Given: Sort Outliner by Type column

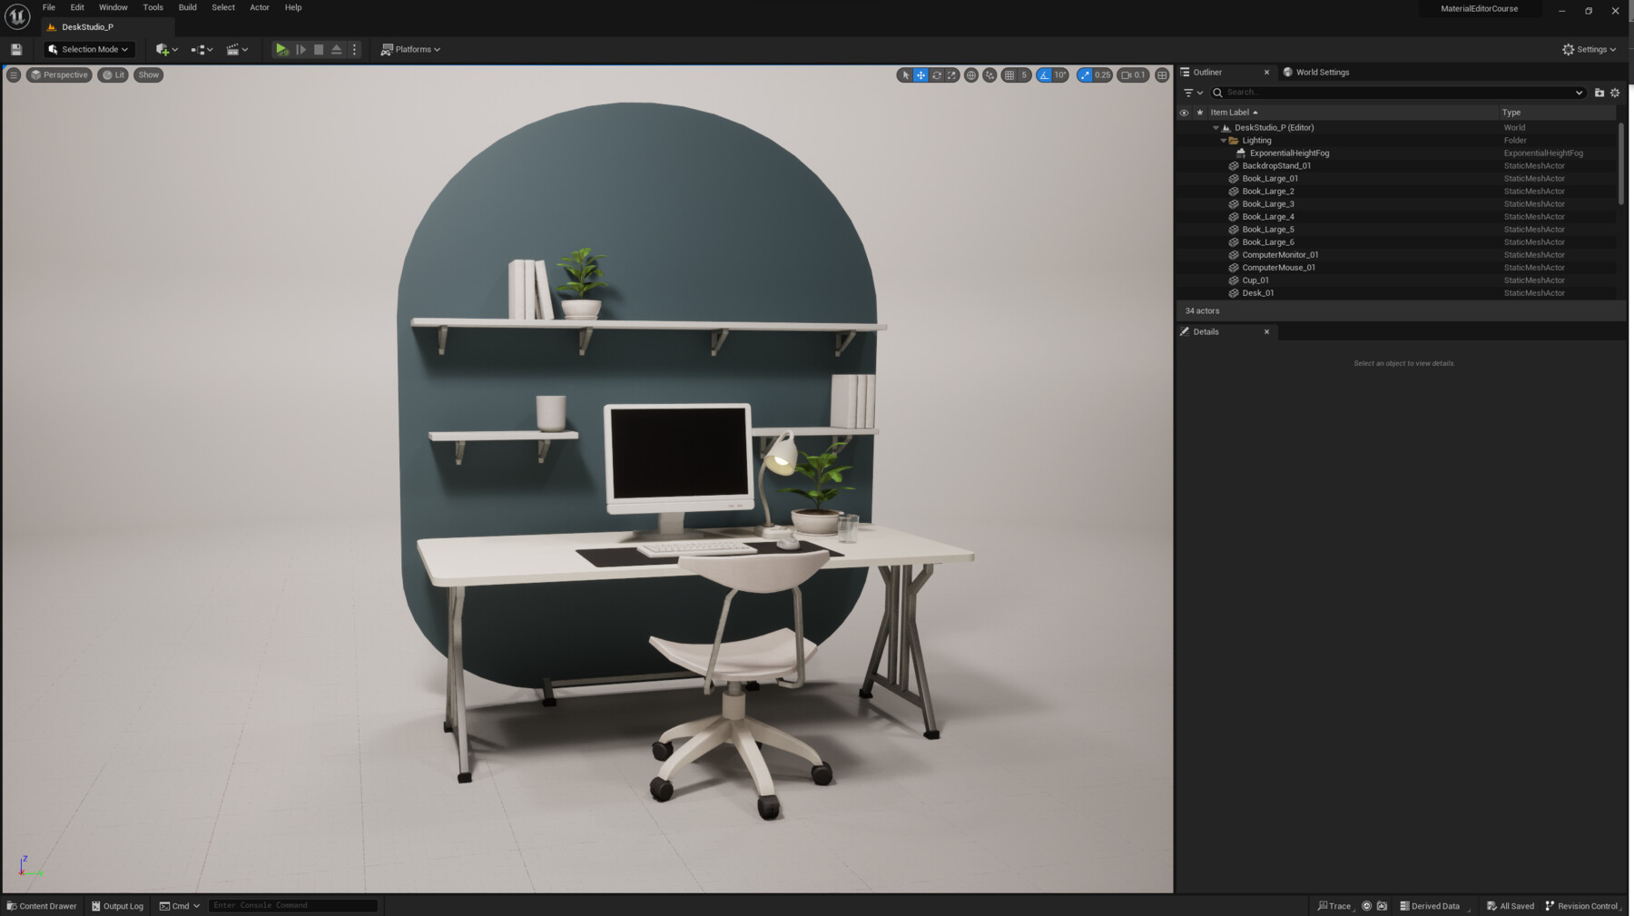Looking at the screenshot, I should click(x=1556, y=113).
